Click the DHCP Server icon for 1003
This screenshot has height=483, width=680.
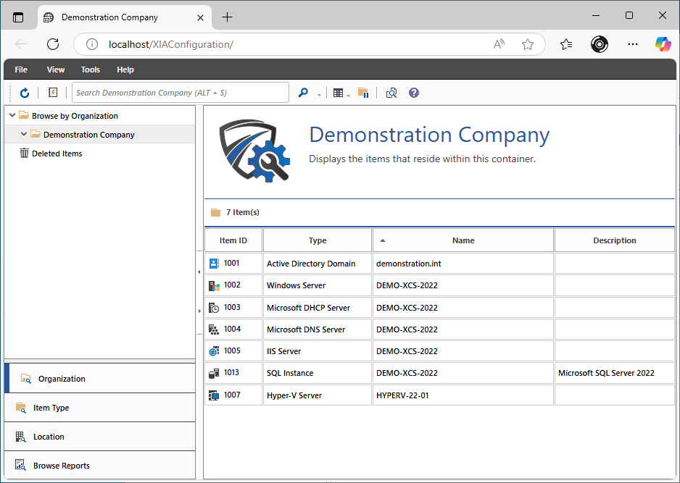(x=215, y=308)
